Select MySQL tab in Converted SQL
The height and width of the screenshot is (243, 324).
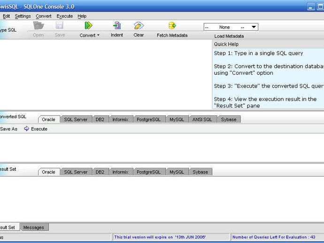pos(177,119)
